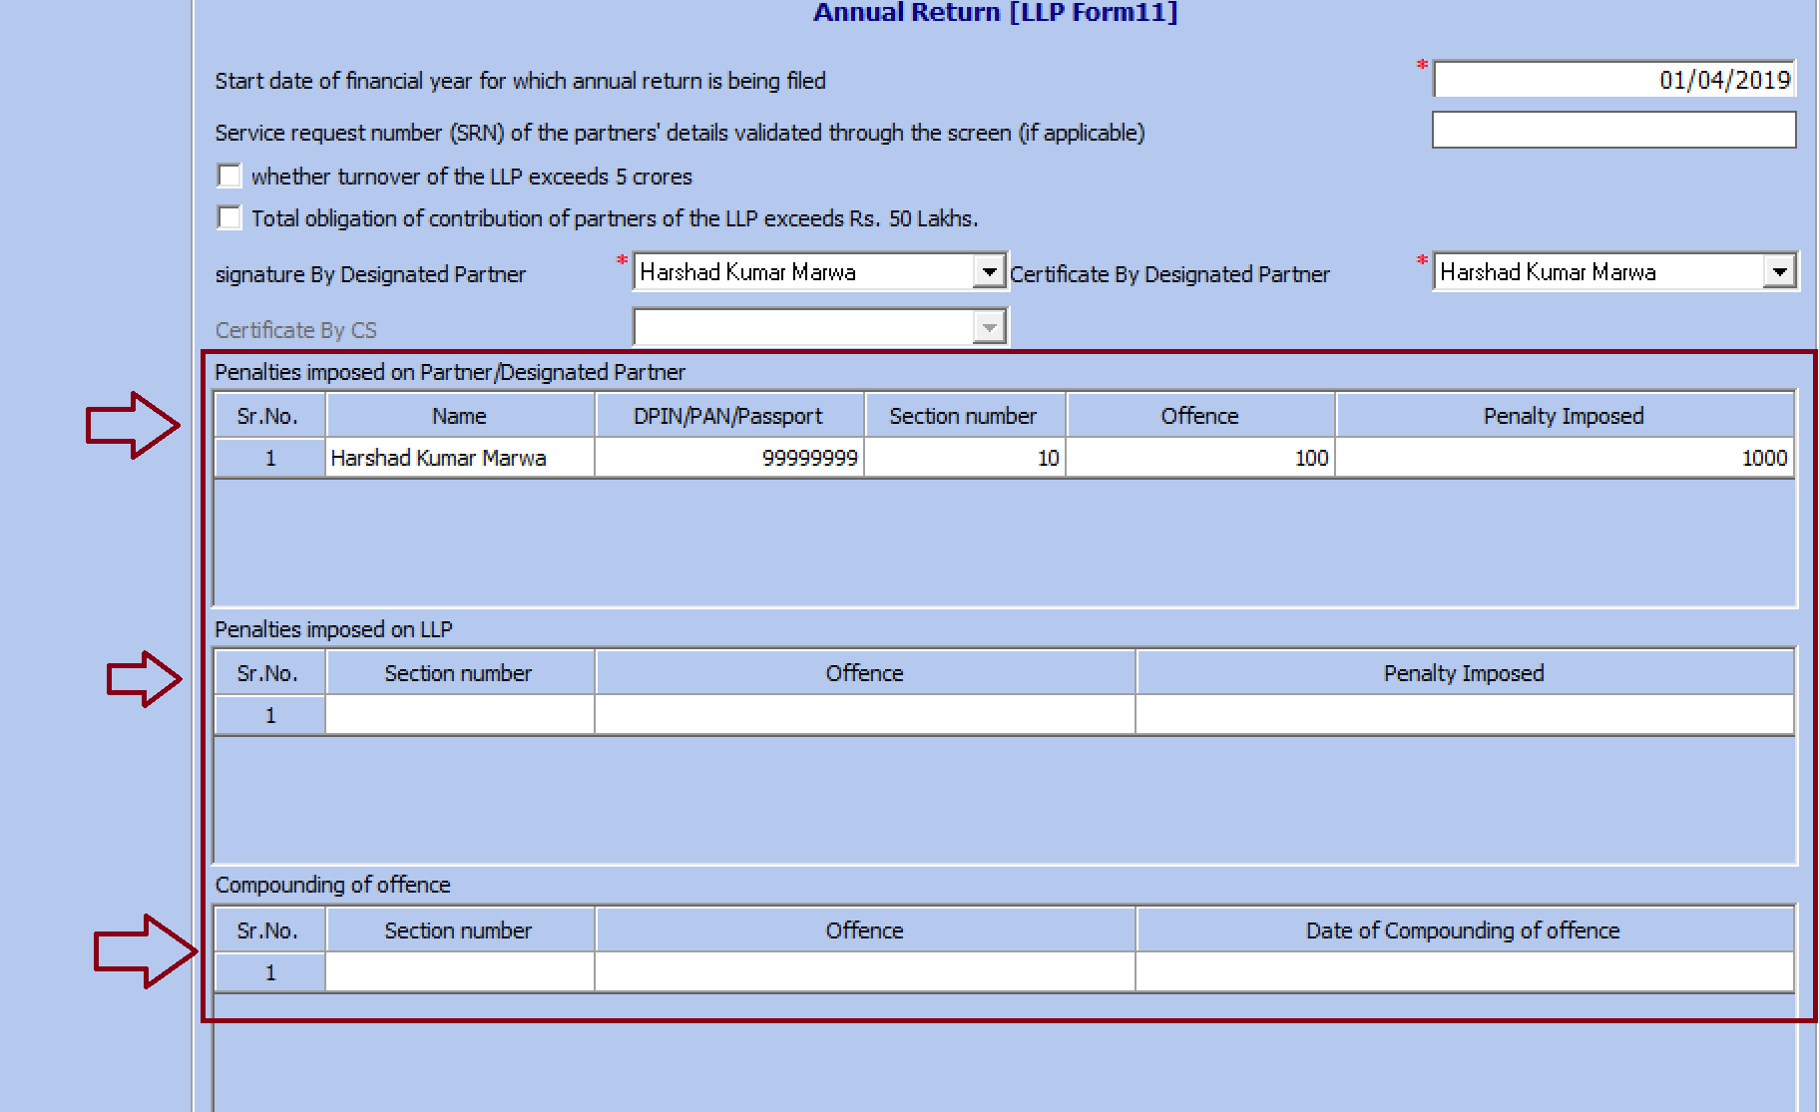Click 'Penalty Imposed' header in LLP penalties table
The image size is (1820, 1112).
pyautogui.click(x=1465, y=673)
